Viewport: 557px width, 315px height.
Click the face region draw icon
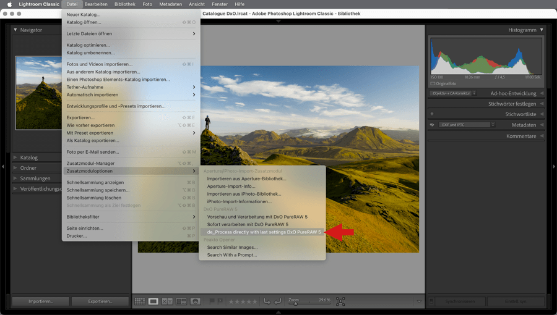tap(340, 301)
